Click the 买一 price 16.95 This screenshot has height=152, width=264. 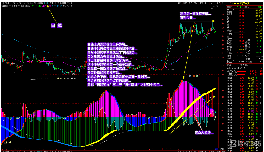click(242, 25)
